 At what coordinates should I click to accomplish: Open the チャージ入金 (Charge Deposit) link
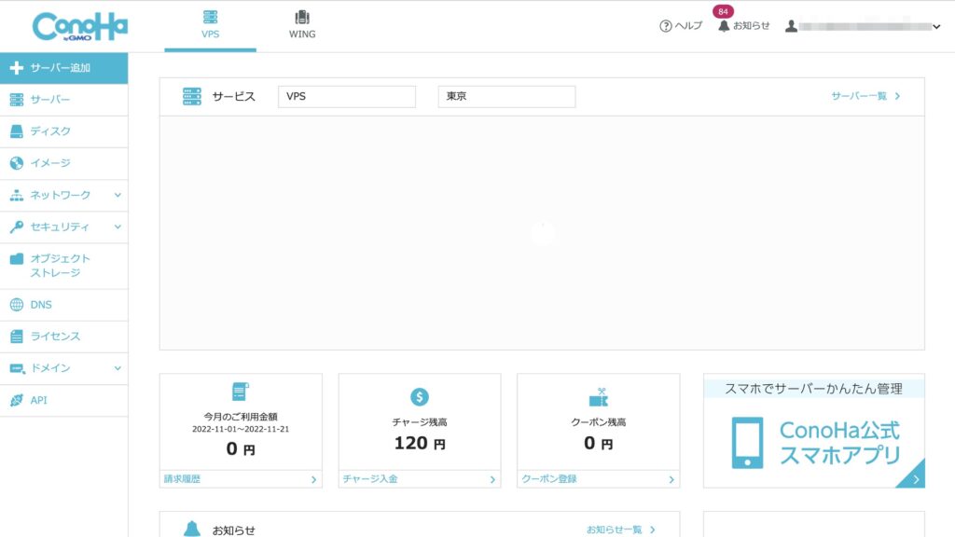(371, 478)
